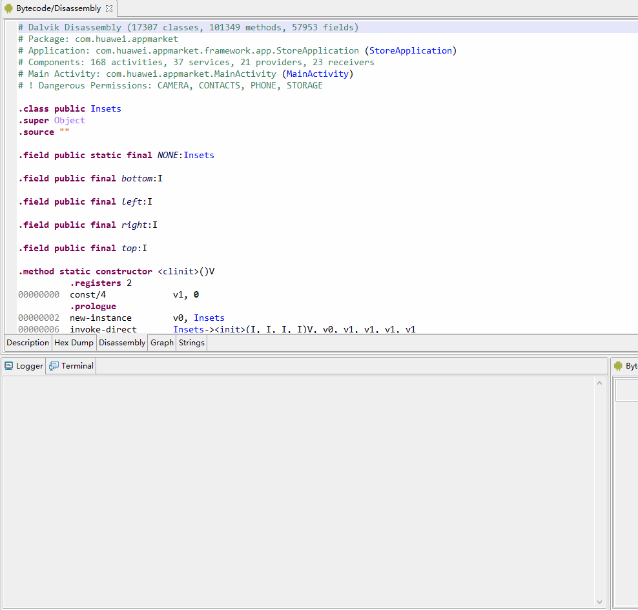Click the <clinit>()V method declaration
638x610 pixels.
pos(116,271)
